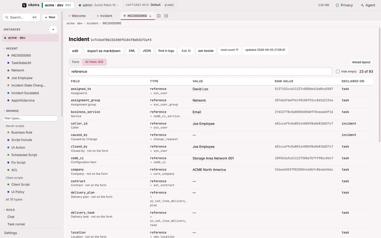381x238 pixels.
Task: Open the acme · dev instance switcher
Action: [x=58, y=5]
